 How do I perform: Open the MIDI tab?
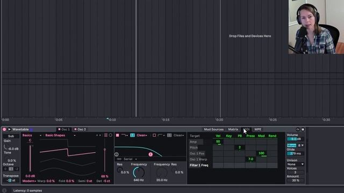coord(246,129)
